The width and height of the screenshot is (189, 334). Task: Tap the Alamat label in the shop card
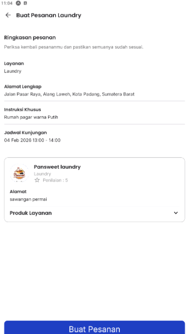[x=18, y=191]
